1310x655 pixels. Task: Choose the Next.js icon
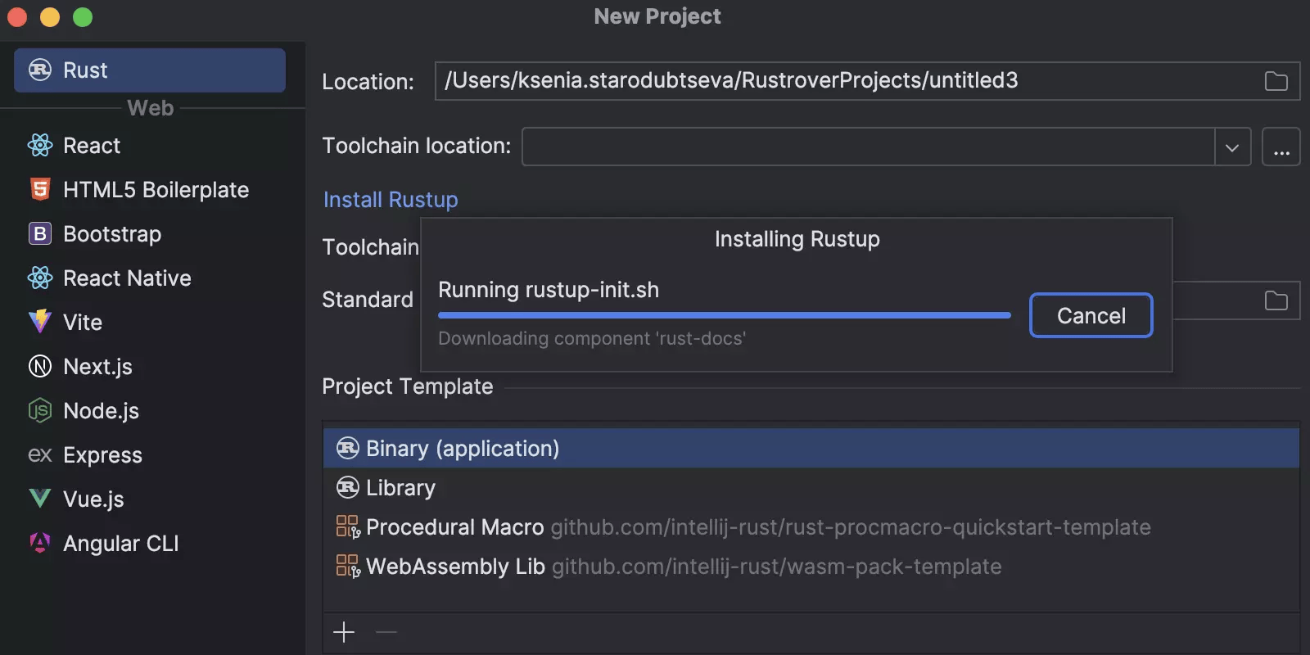coord(40,367)
